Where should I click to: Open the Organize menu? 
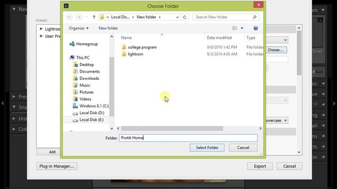point(78,28)
